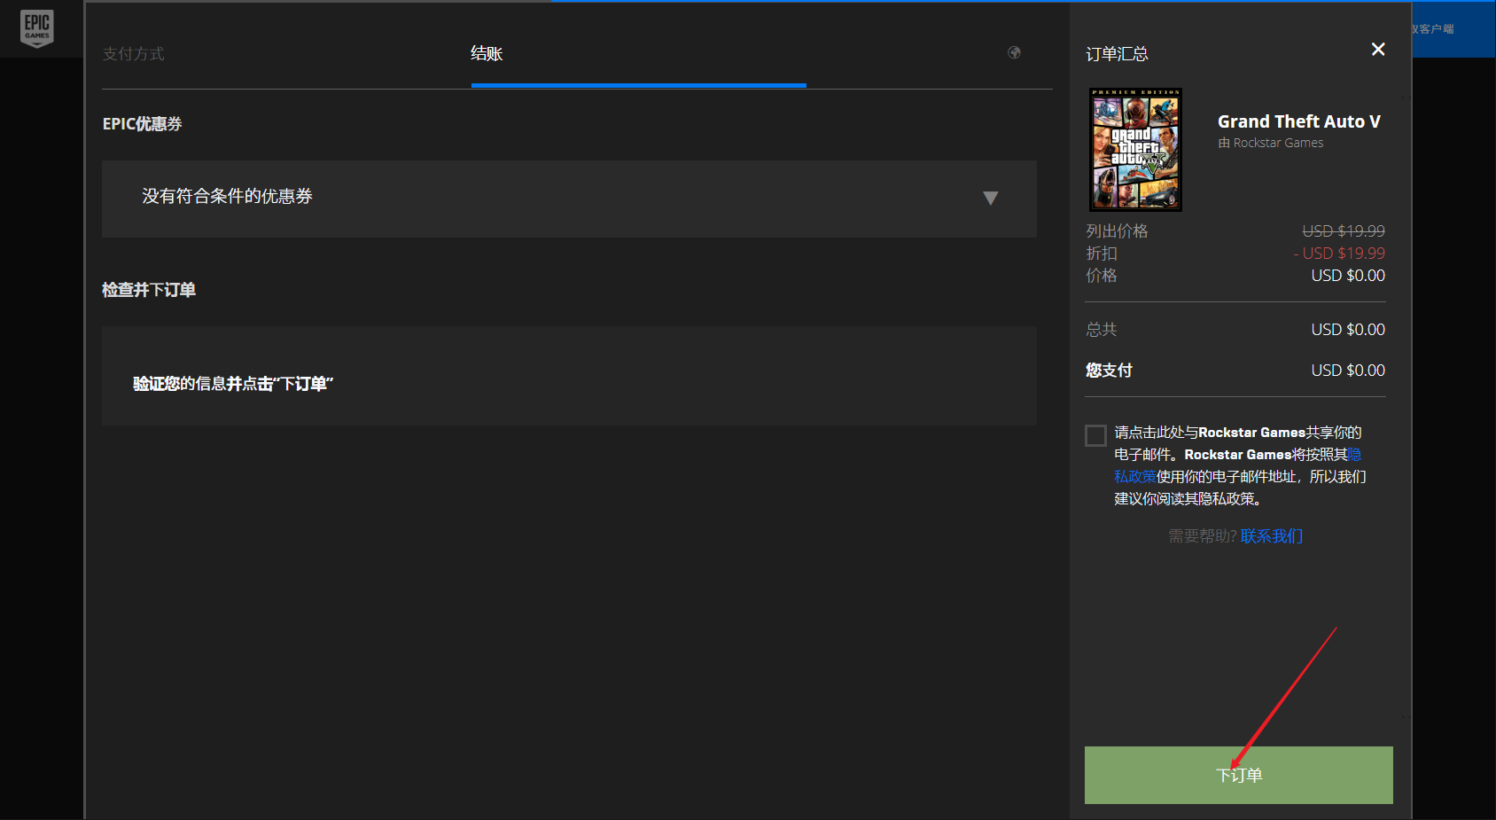Open the 支付方式 tab
The height and width of the screenshot is (820, 1496).
[134, 54]
